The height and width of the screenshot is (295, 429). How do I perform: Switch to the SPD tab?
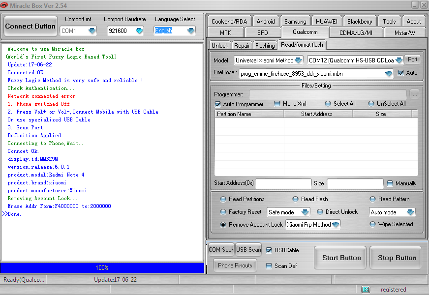pos(262,32)
